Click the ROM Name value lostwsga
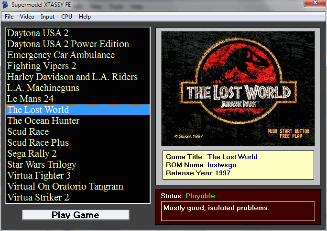Viewport: 327px width, 231px height. 222,165
